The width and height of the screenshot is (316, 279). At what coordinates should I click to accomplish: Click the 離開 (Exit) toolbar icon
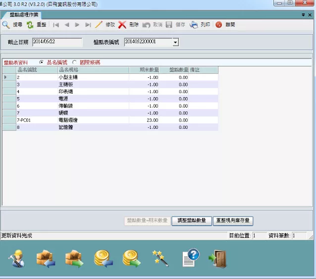[x=219, y=24]
